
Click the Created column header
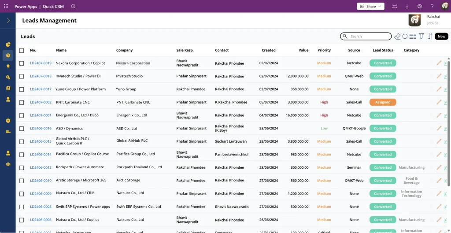pyautogui.click(x=269, y=50)
